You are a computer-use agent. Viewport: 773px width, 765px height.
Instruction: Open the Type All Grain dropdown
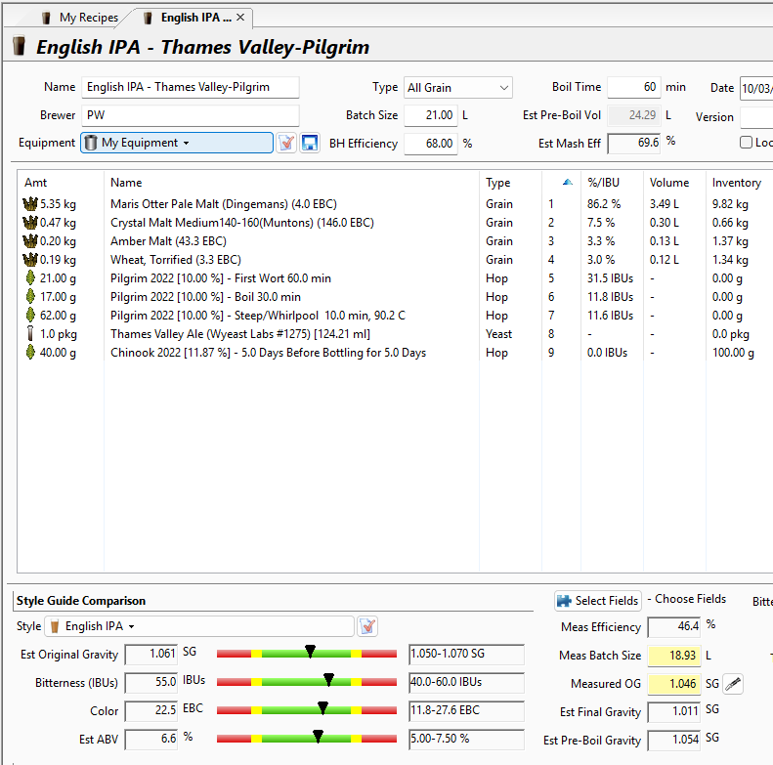pyautogui.click(x=458, y=88)
